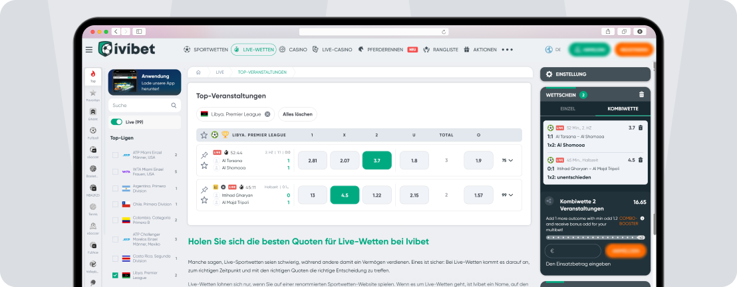Open the Top sports sidebar icon

[x=93, y=76]
